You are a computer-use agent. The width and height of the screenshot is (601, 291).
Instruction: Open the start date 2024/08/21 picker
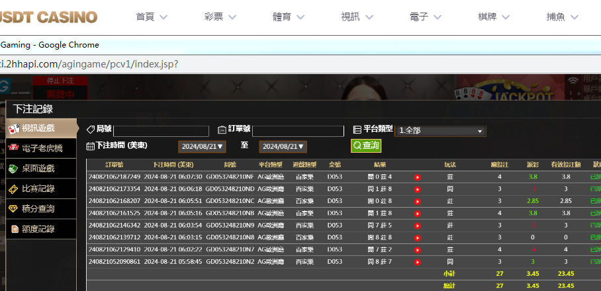point(202,146)
